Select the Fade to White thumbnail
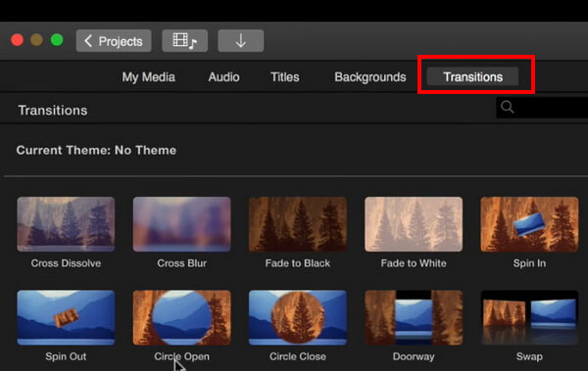588x371 pixels. pos(414,224)
